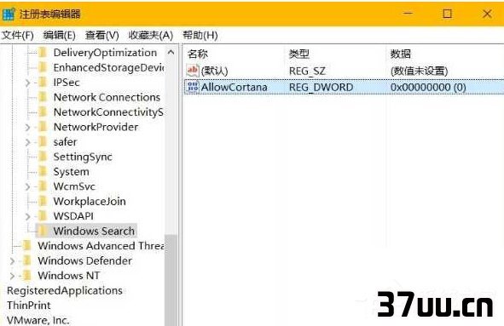Open the 收藏夹(A) menu
This screenshot has height=326, width=504.
151,35
